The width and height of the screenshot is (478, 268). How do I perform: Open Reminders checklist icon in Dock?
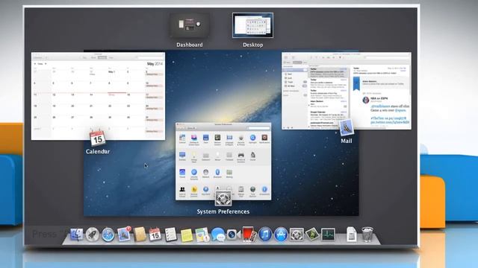click(170, 234)
